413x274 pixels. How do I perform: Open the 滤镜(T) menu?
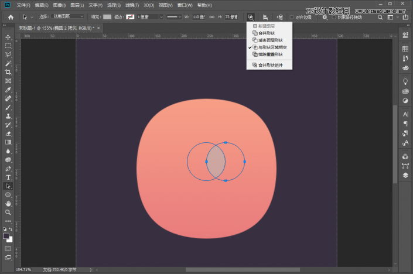coord(133,5)
